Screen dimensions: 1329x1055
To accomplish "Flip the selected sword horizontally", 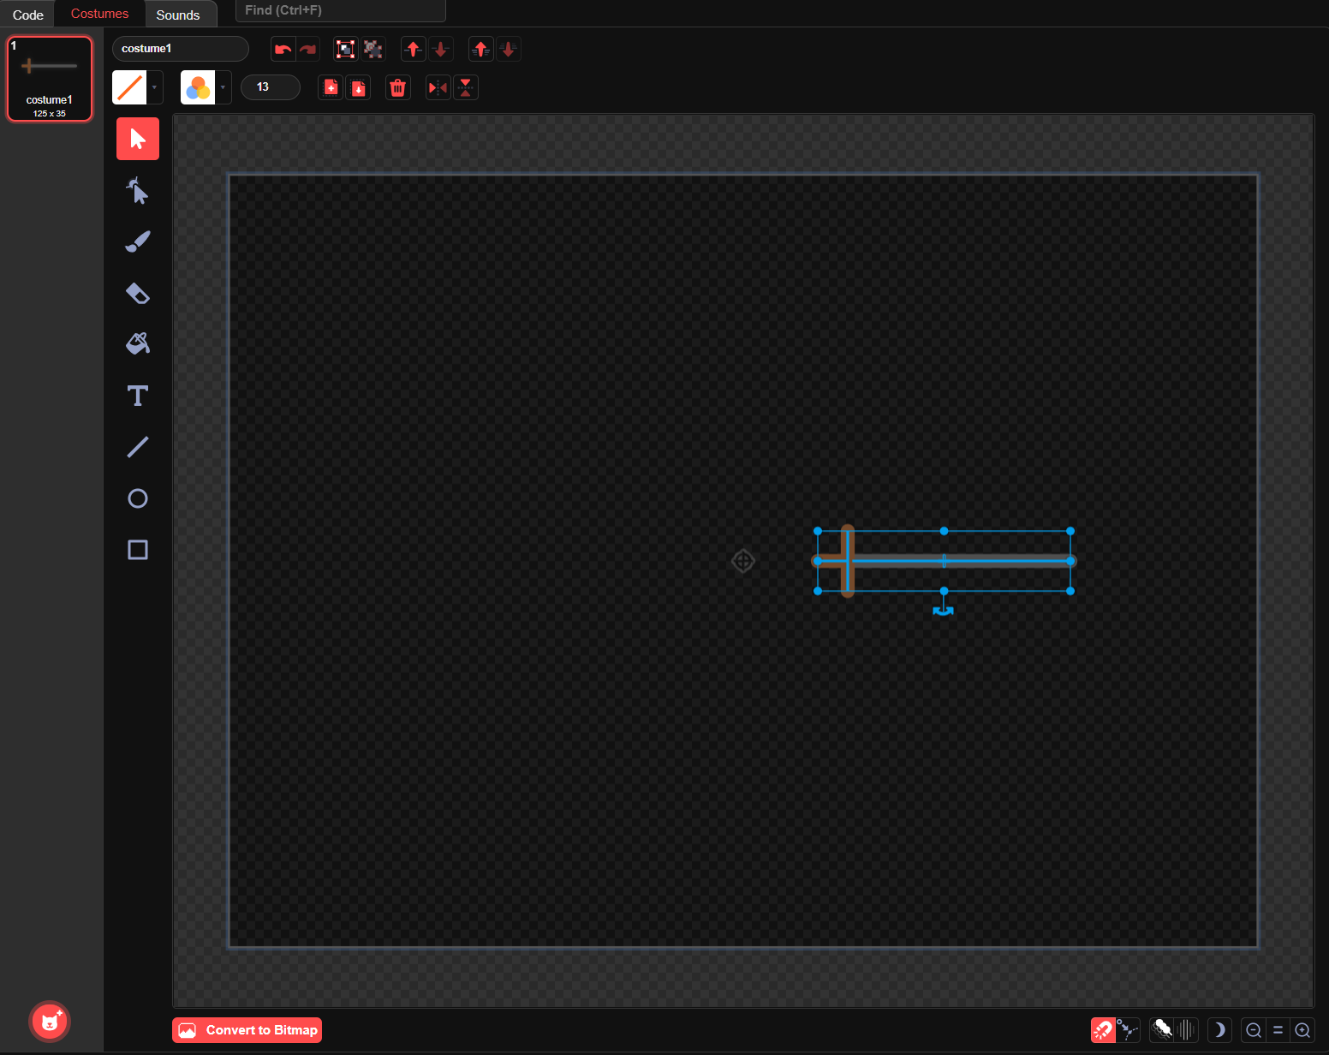I will coord(438,87).
